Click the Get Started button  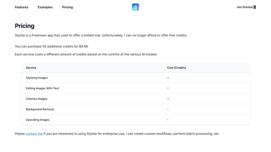pos(246,7)
